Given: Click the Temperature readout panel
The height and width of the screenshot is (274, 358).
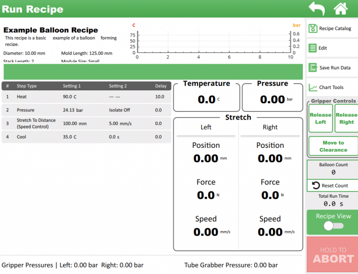Looking at the screenshot, I should 206,96.
